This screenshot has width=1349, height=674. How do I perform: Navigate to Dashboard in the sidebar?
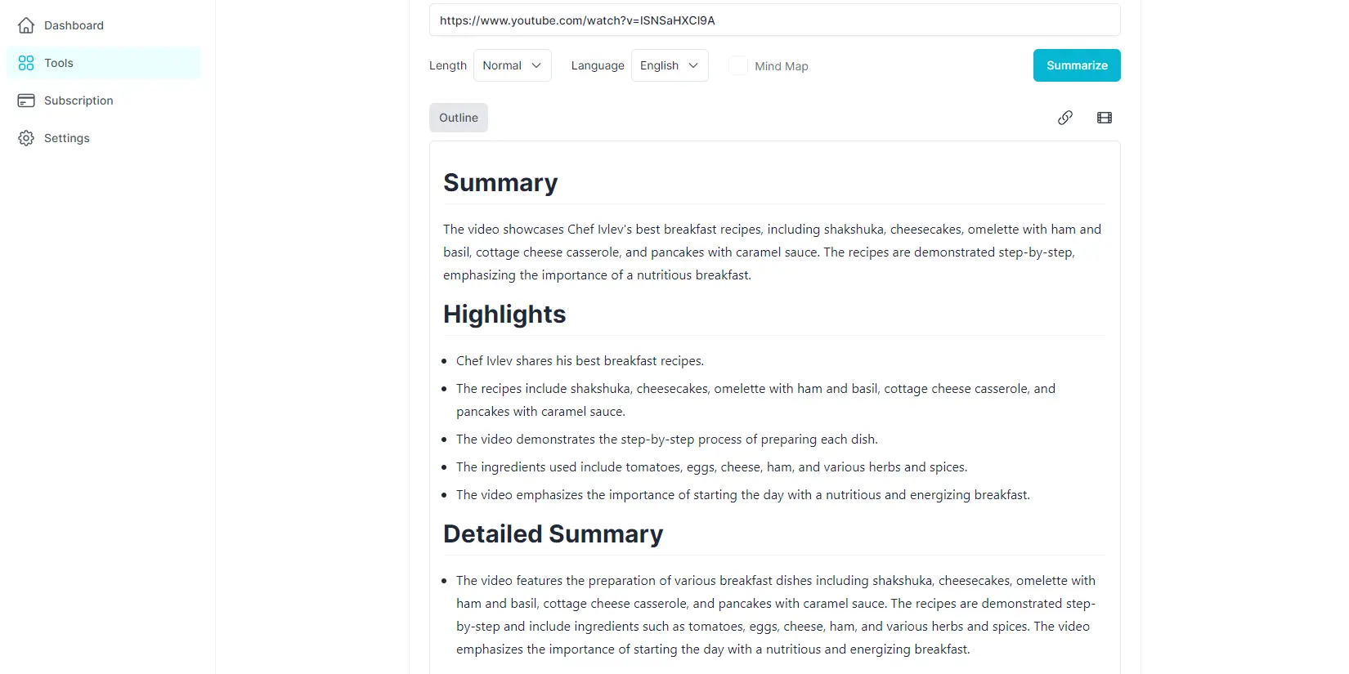[x=74, y=25]
